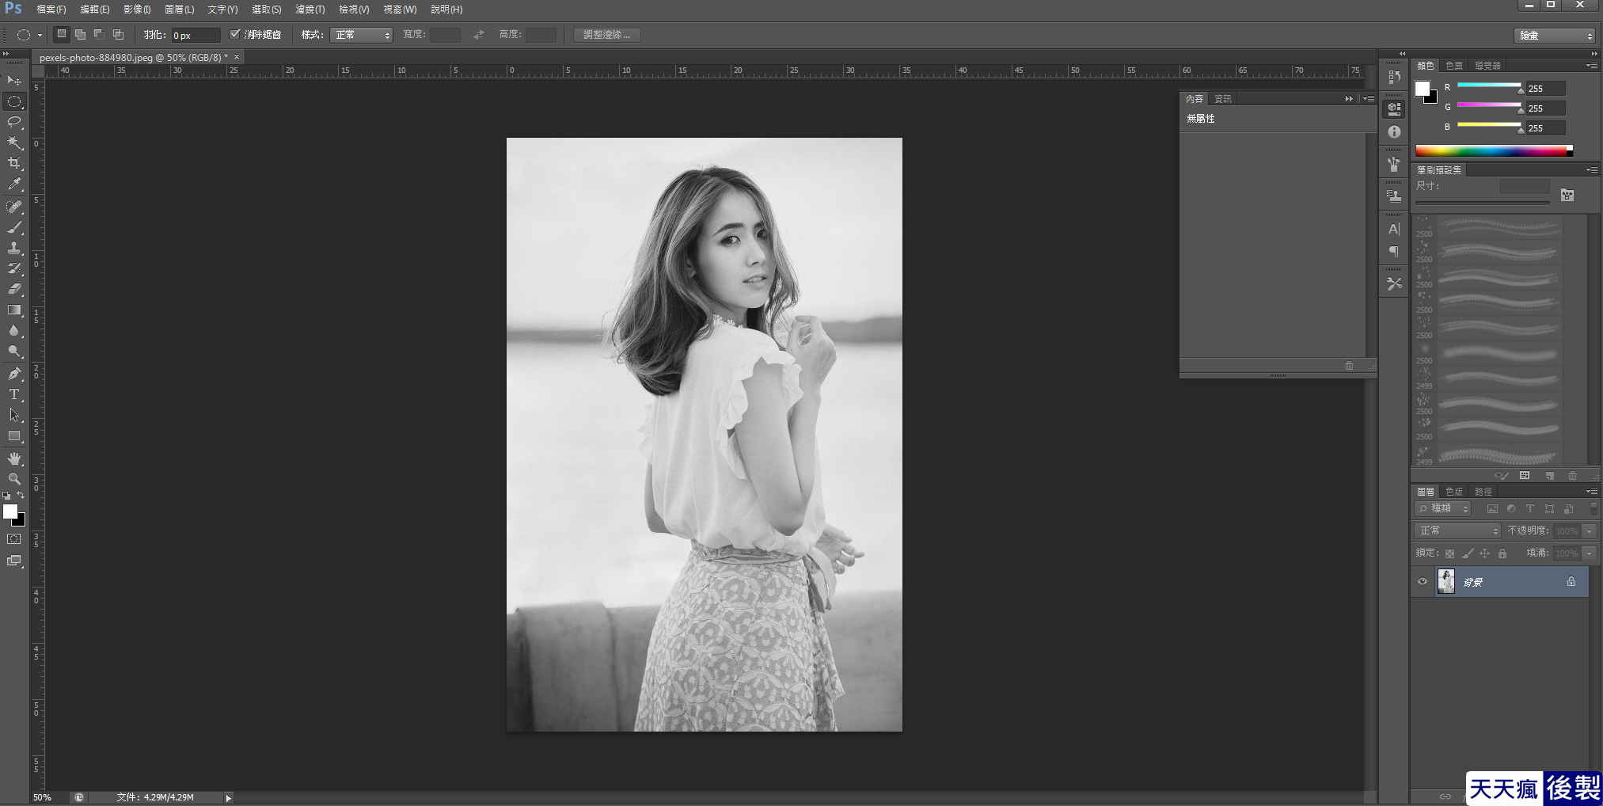Select the Healing Brush tool

coord(14,207)
